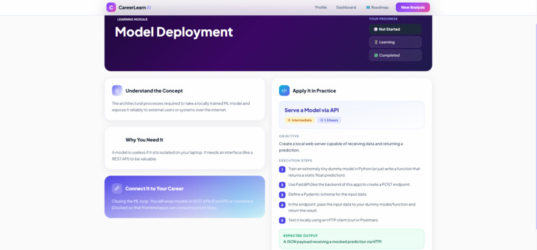
Task: Start a New Analysis
Action: pos(412,7)
